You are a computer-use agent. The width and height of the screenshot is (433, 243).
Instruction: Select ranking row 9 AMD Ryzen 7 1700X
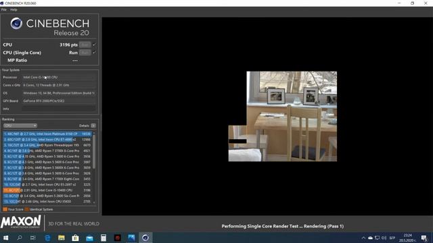pos(47,179)
